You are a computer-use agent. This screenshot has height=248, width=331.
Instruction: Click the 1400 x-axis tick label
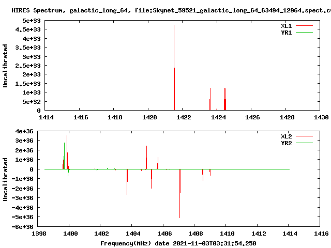[70, 234]
